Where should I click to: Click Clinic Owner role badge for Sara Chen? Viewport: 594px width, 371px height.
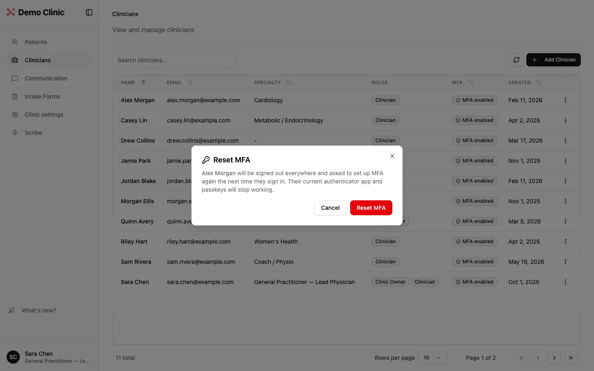pyautogui.click(x=390, y=282)
